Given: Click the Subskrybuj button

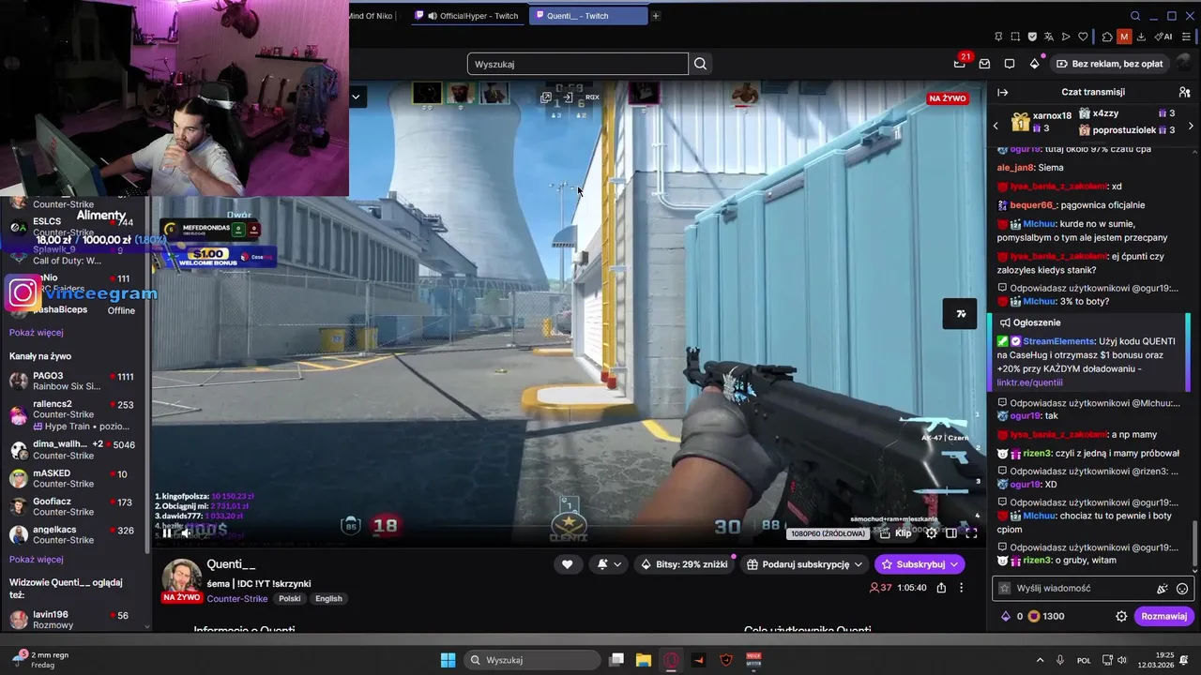Looking at the screenshot, I should pos(920,563).
